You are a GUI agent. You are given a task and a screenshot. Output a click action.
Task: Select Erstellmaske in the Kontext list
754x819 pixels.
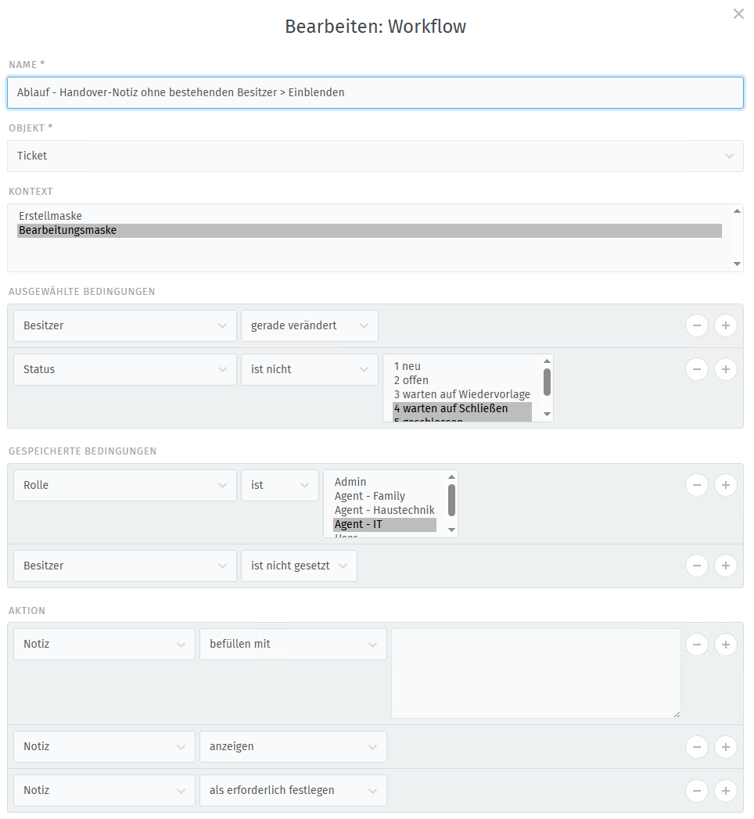50,216
